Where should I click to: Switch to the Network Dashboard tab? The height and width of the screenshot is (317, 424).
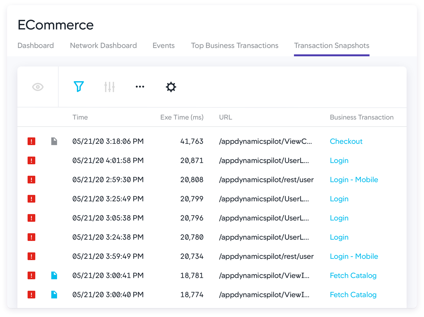[x=103, y=45]
